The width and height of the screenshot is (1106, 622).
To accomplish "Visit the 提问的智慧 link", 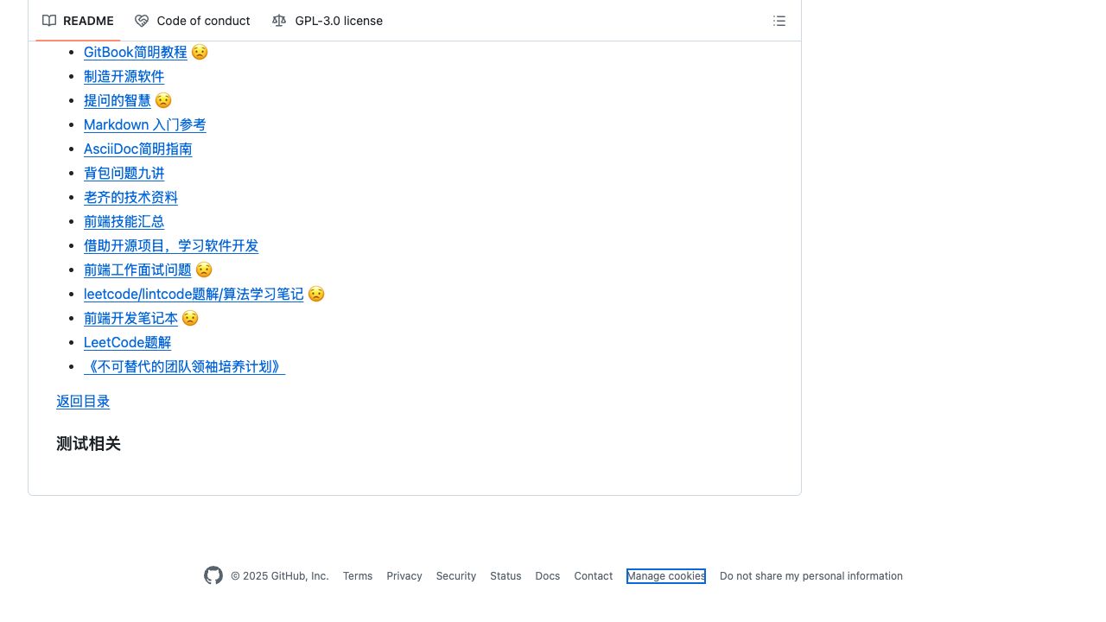I will click(117, 100).
